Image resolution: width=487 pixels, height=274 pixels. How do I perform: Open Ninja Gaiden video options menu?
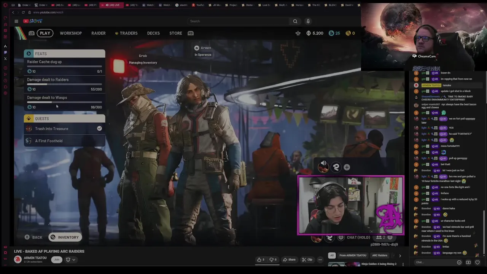(403, 264)
